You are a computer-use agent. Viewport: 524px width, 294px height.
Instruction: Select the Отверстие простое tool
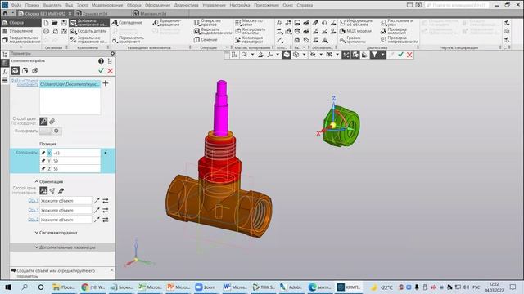pyautogui.click(x=208, y=23)
